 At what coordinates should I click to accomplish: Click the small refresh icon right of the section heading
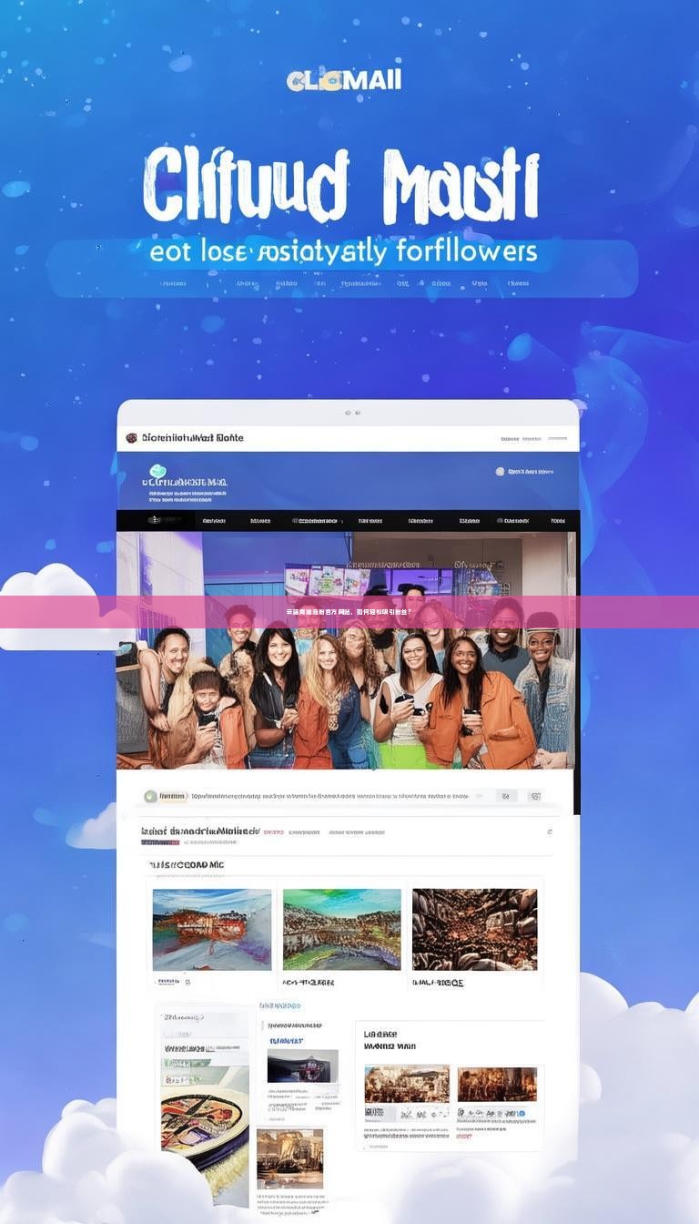[x=549, y=831]
